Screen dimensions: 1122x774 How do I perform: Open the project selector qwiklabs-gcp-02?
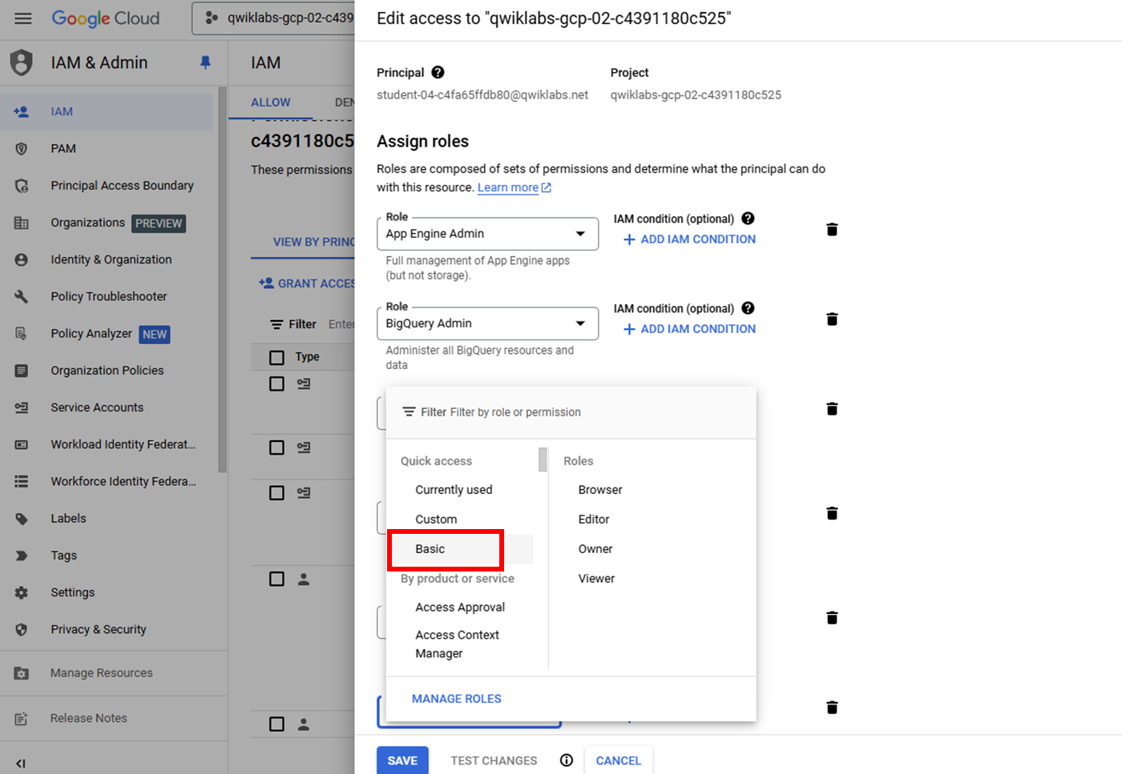273,18
